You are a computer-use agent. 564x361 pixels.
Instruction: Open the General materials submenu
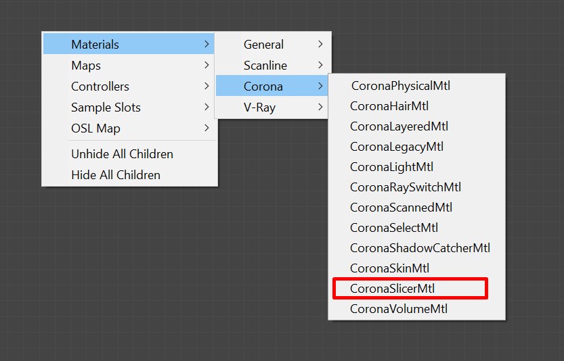pyautogui.click(x=273, y=44)
